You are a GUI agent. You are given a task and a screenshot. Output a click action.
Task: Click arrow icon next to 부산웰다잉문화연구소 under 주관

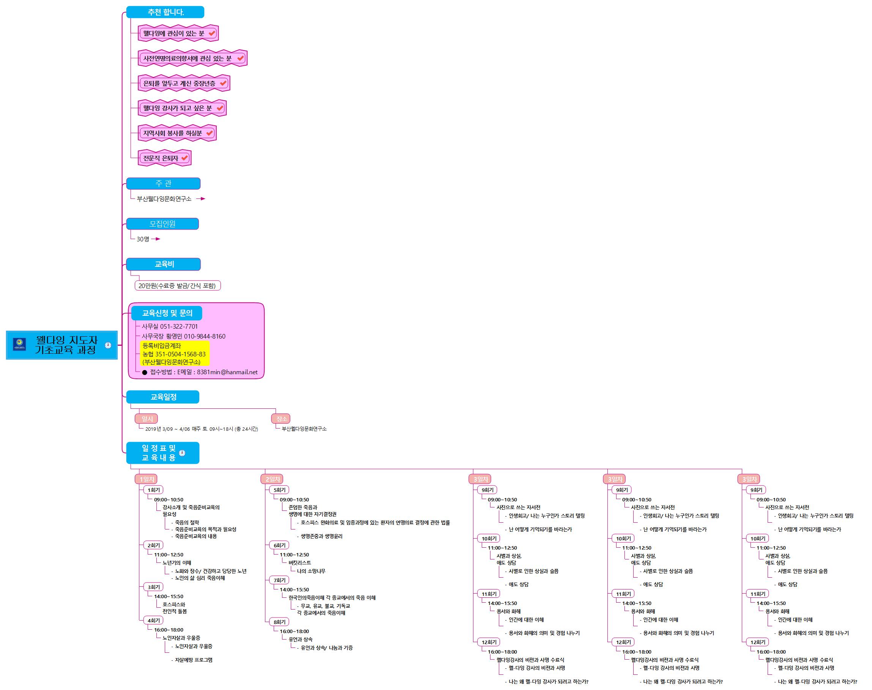(201, 199)
